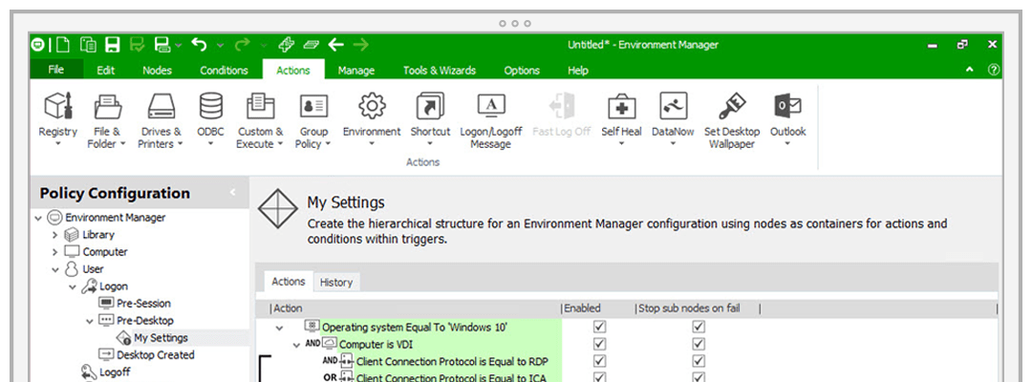This screenshot has height=382, width=1032.
Task: Collapse Computer is VDI condition row
Action: click(x=297, y=345)
